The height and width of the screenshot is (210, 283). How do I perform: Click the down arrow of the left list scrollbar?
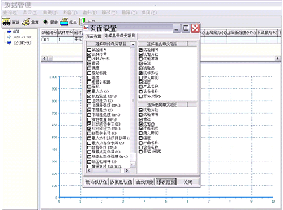[132, 165]
